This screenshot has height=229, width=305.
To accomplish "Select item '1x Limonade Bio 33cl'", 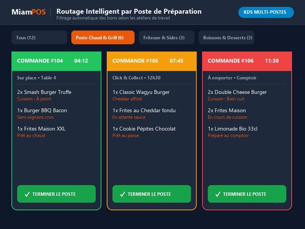I will (x=233, y=129).
